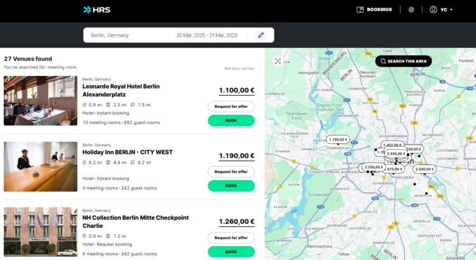Select the 3.250,00 € map marker
This screenshot has height=260, width=476.
(373, 167)
